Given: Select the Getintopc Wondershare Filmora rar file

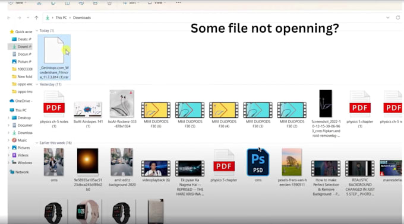Looking at the screenshot, I should click(x=54, y=57).
